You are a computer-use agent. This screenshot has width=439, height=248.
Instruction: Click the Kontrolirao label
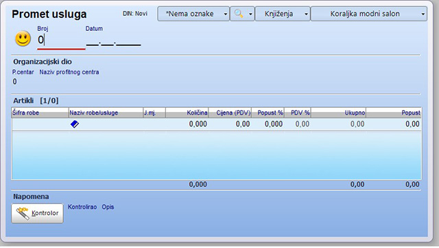pyautogui.click(x=82, y=207)
